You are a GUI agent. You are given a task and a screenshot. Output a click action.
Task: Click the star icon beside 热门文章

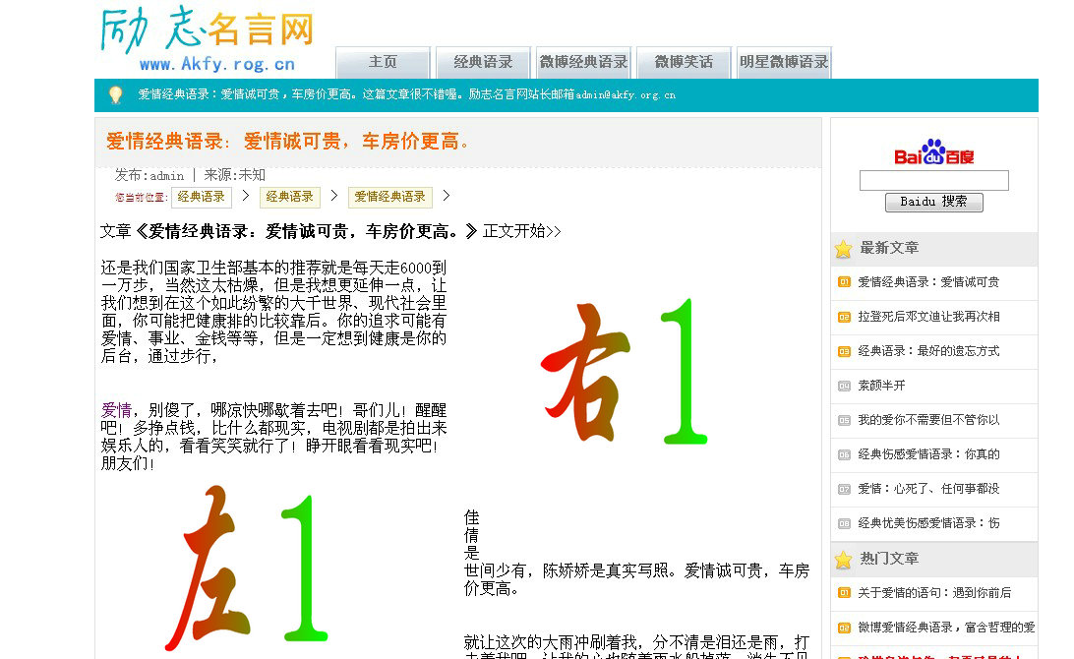843,560
